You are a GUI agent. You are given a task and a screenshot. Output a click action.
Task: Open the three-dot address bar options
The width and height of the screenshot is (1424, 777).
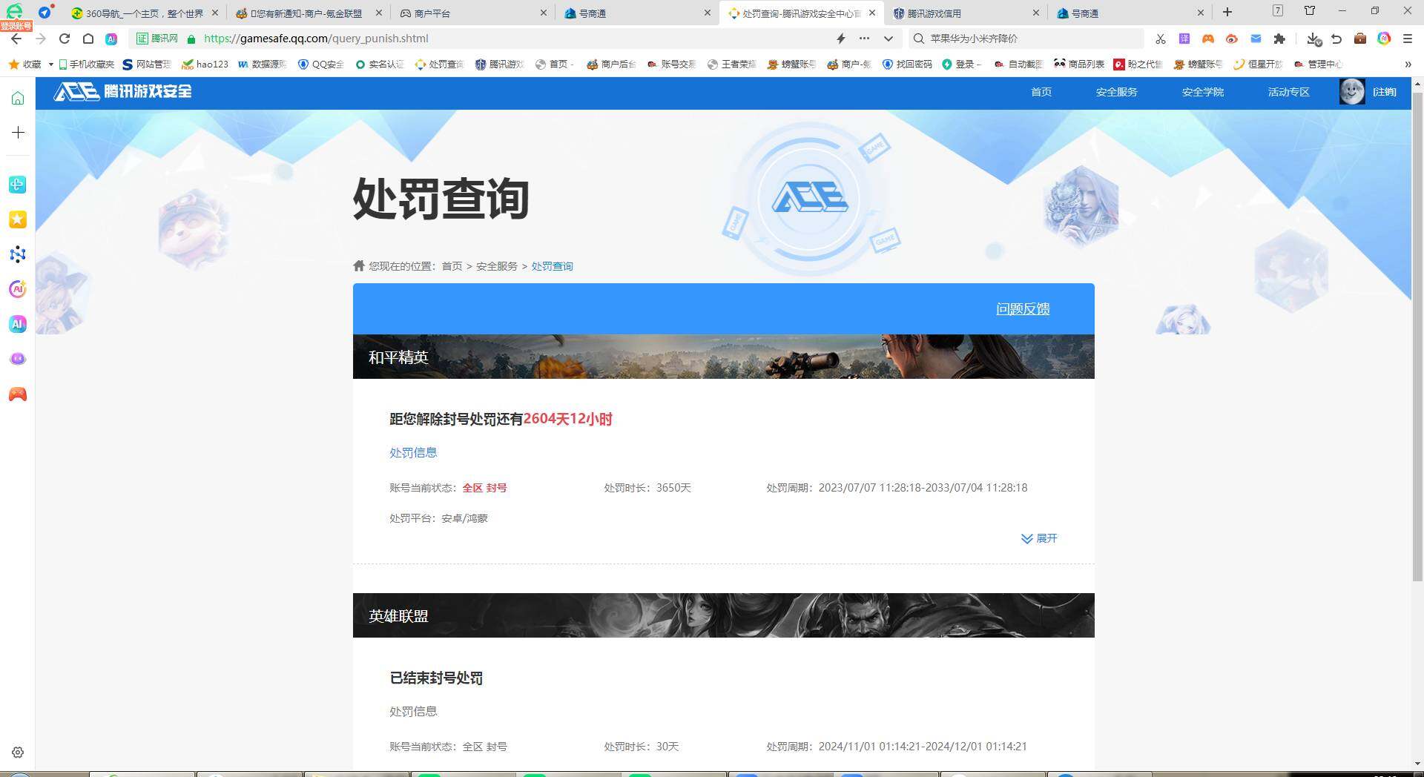coord(864,39)
